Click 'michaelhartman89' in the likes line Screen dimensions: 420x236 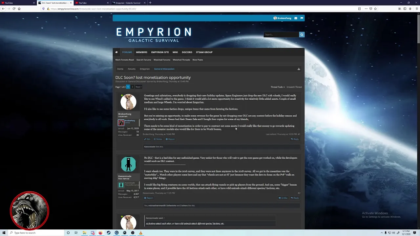pyautogui.click(x=157, y=206)
